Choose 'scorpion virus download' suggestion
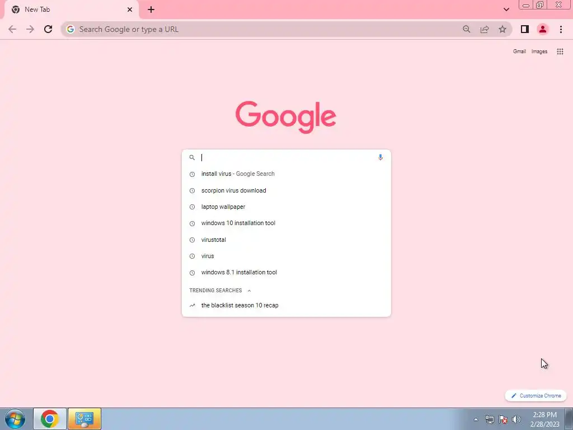This screenshot has height=430, width=573. pos(286,190)
